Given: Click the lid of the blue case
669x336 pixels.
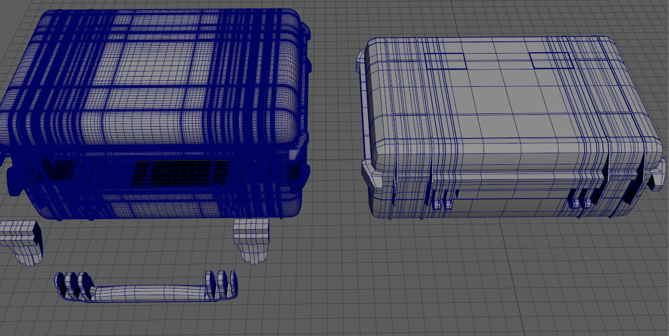Looking at the screenshot, I should click(x=153, y=77).
